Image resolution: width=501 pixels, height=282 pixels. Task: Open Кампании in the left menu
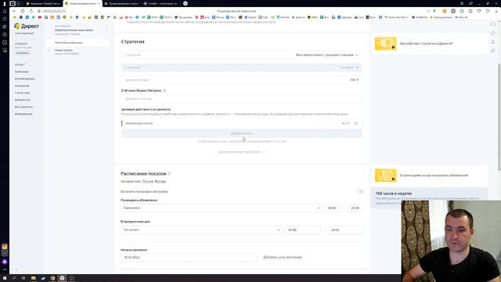(x=21, y=71)
